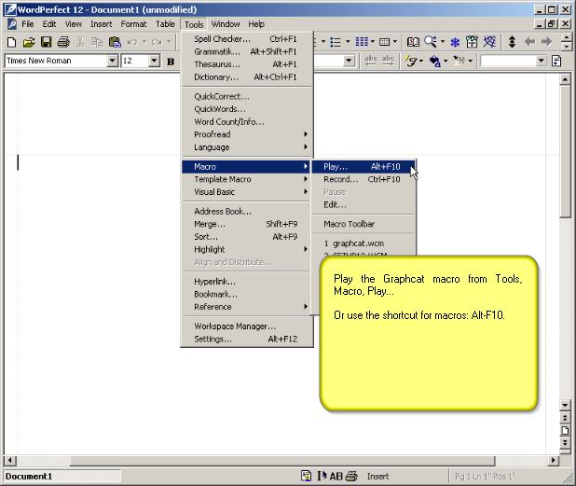
Task: Print the document from the toolbar
Action: coord(63,42)
